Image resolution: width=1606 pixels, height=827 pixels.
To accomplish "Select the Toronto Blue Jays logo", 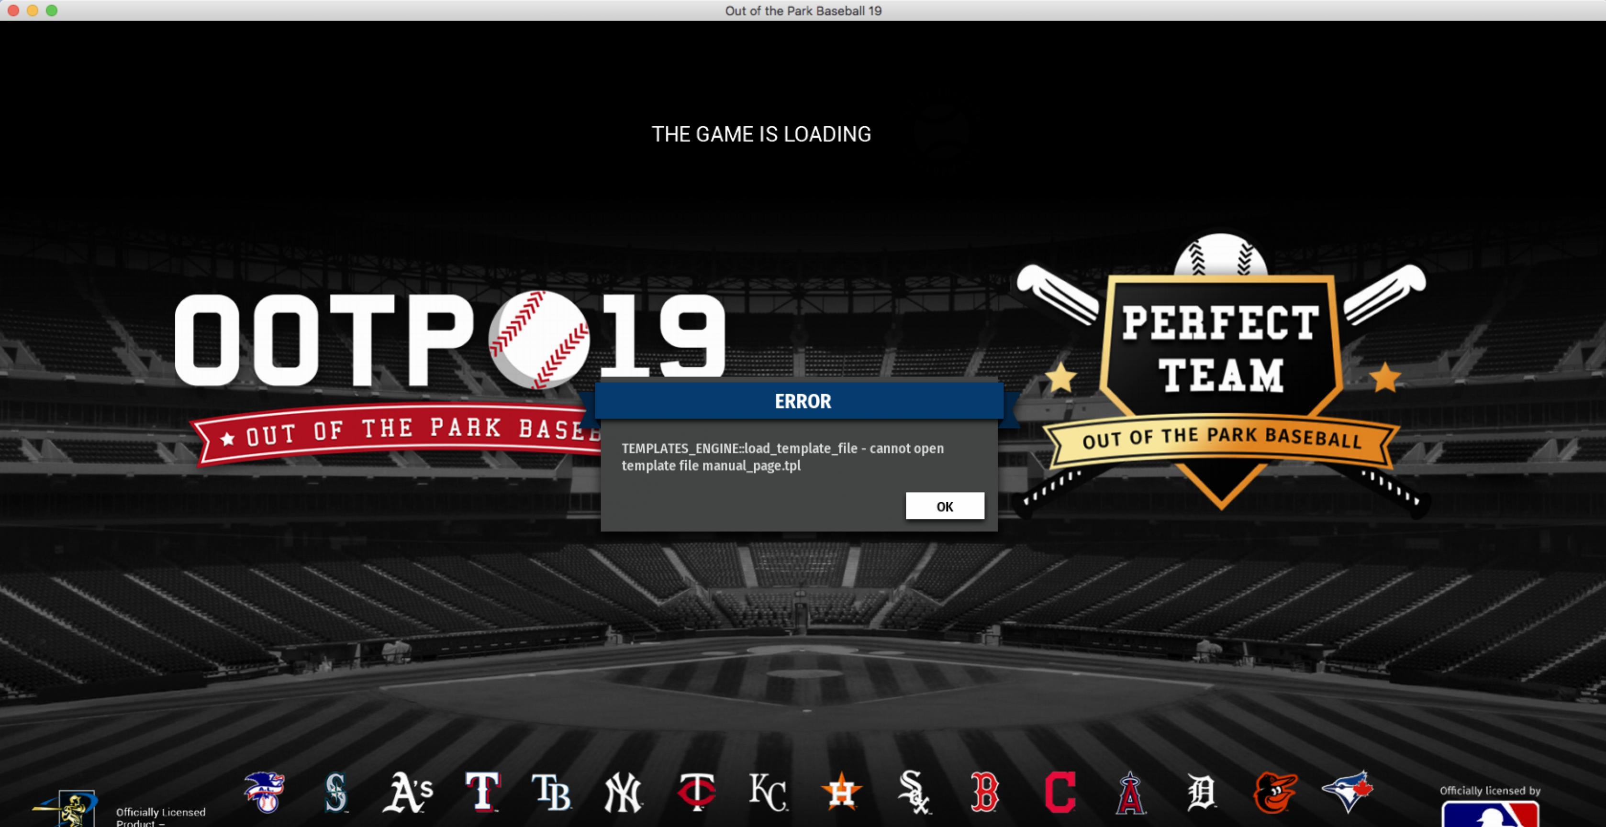I will 1347,792.
